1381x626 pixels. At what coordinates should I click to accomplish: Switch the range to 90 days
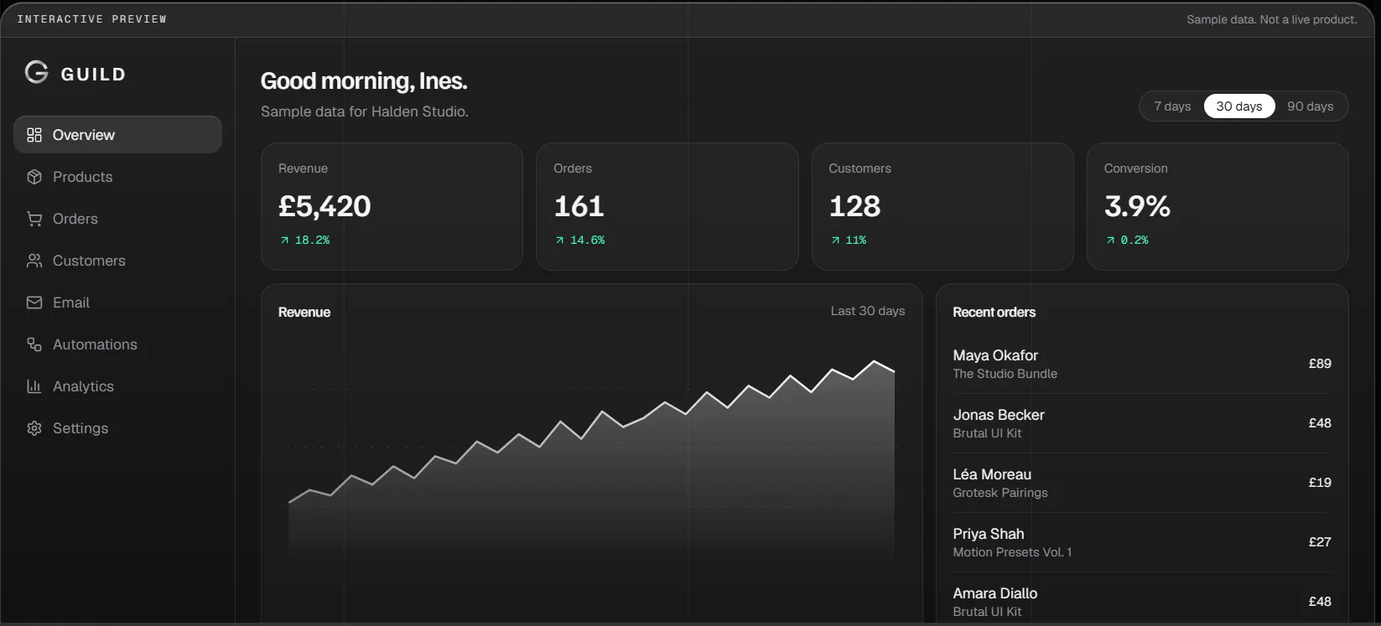[x=1311, y=106]
